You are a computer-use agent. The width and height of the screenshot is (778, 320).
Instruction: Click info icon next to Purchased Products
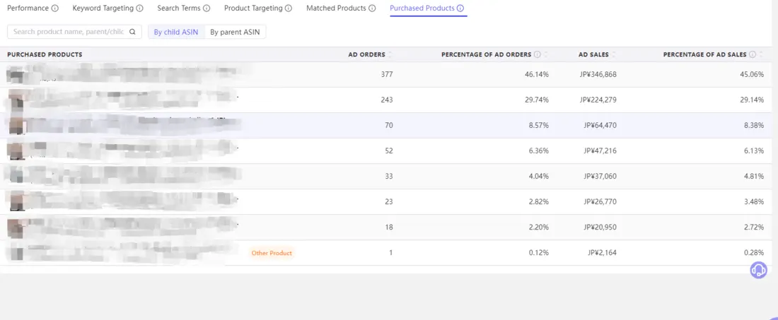(x=460, y=8)
